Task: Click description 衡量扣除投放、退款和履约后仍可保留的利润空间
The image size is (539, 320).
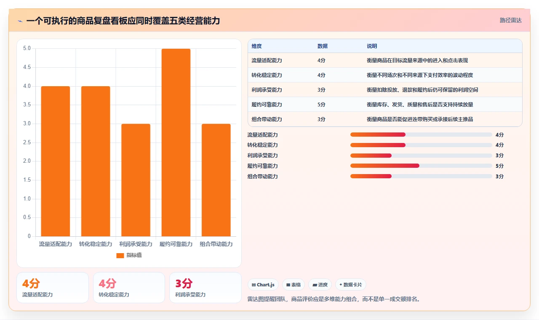Action: (x=422, y=90)
